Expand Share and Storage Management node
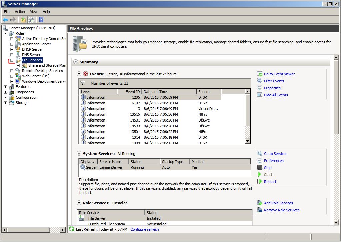This screenshot has height=242, width=341. [x=18, y=65]
